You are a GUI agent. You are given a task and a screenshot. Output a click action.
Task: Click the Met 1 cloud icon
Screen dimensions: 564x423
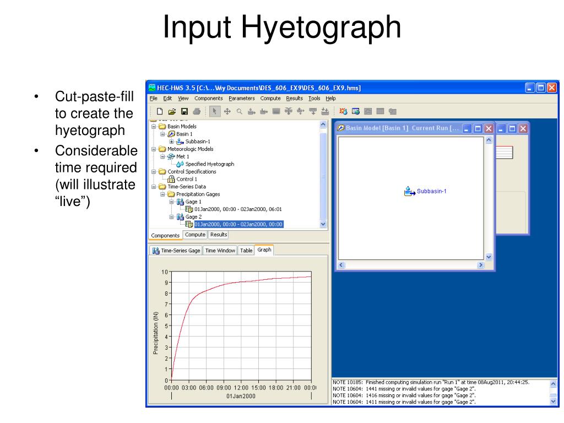coord(171,156)
